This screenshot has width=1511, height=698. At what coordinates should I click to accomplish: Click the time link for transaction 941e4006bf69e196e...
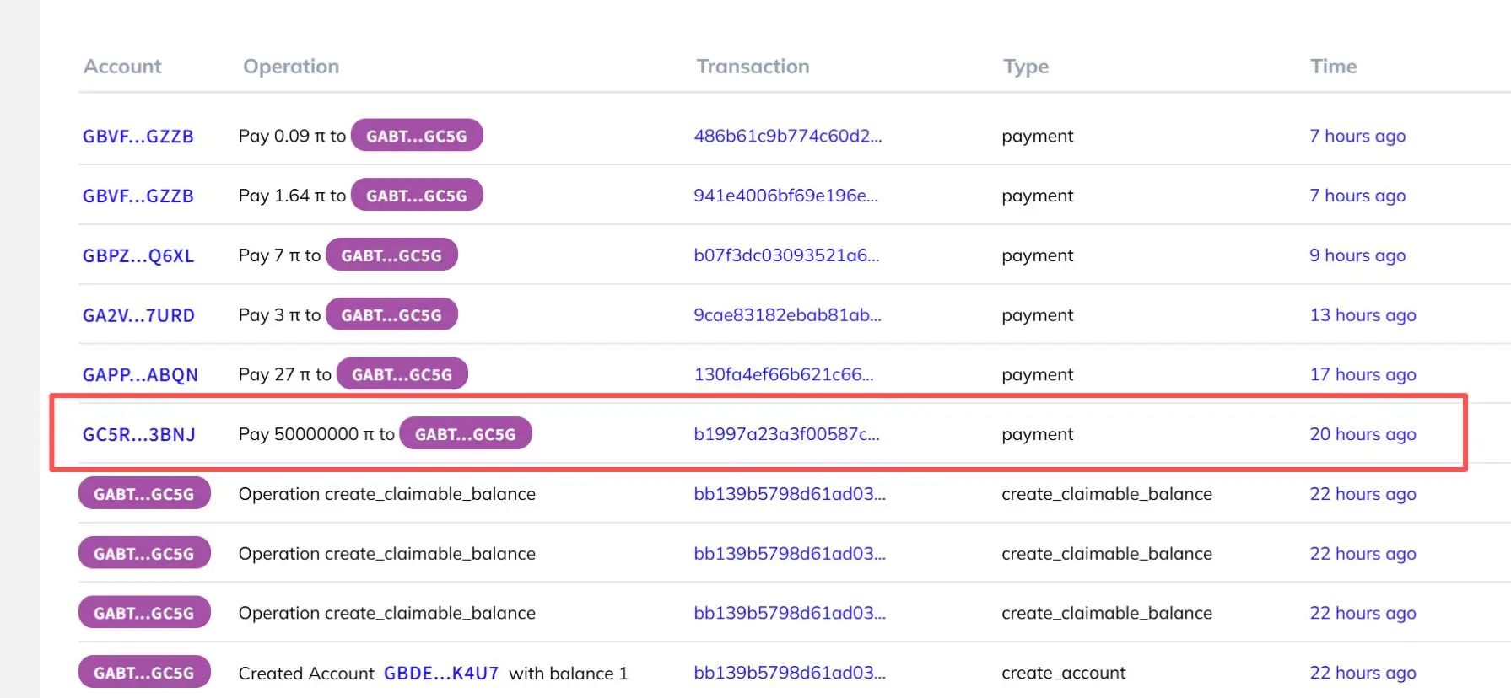click(1357, 196)
